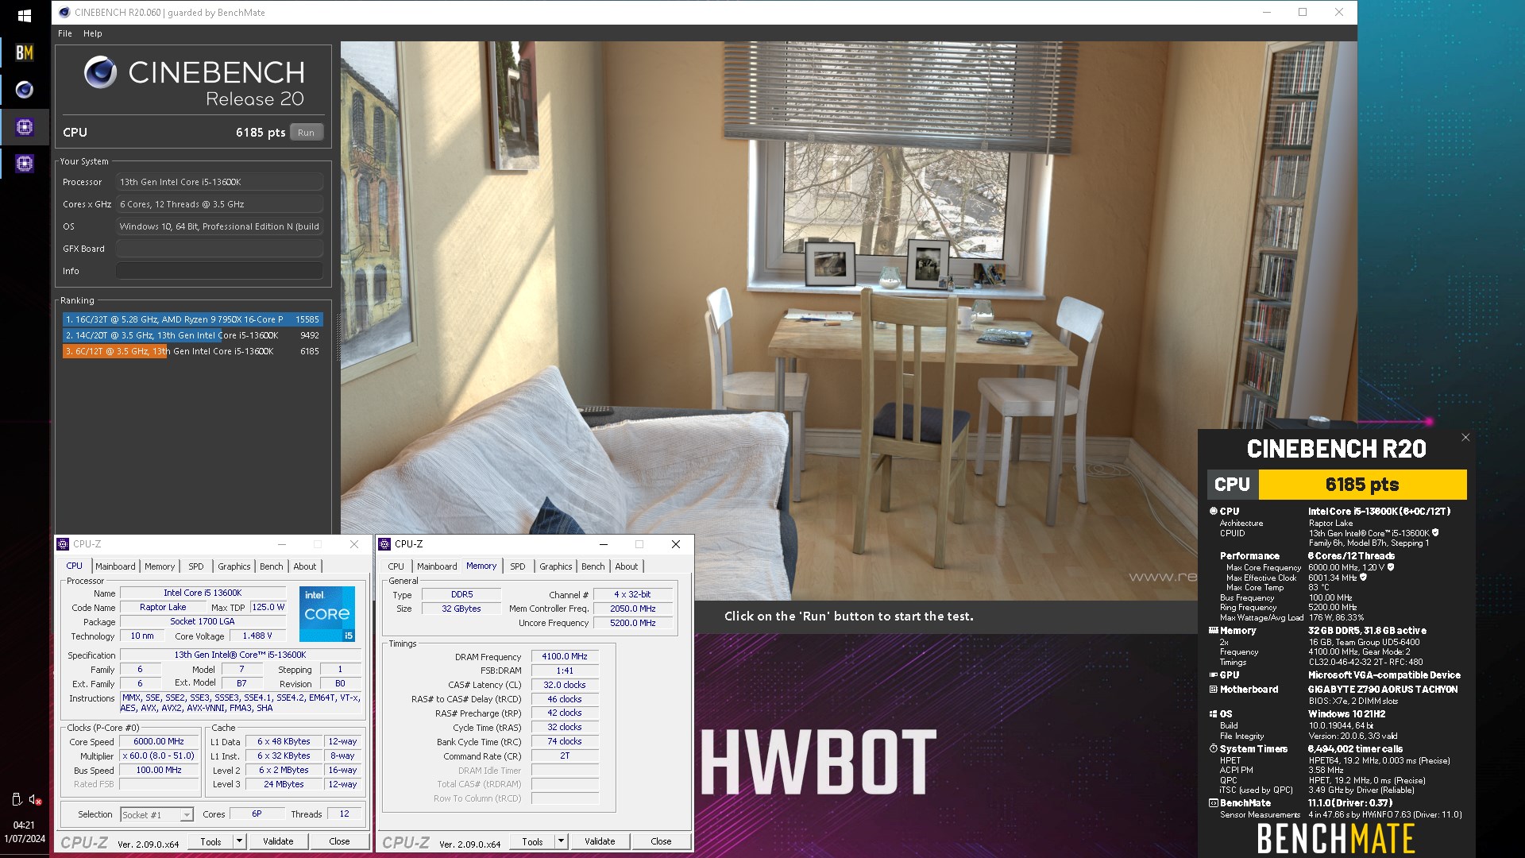
Task: Open Graphics tab in CPU-Z memory window
Action: 556,566
